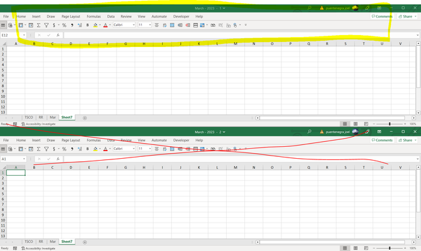
Task: Click the Paste clipboard icon in bottom window
Action: click(11, 149)
